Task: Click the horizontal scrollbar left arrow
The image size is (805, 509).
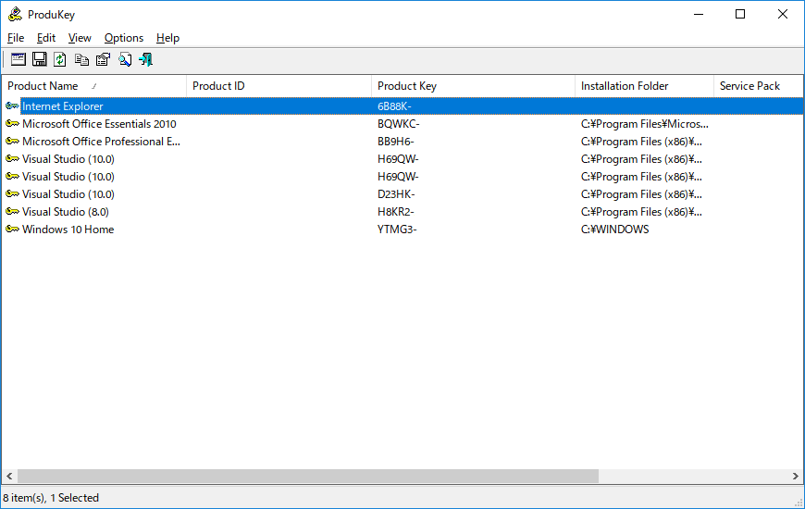Action: (9, 476)
